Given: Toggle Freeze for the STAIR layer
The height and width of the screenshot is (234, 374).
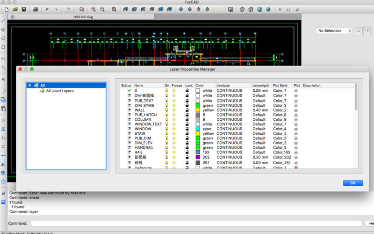Looking at the screenshot, I should point(174,133).
